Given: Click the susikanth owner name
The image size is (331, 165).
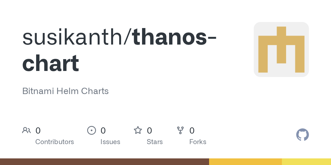Looking at the screenshot, I should pyautogui.click(x=73, y=37).
